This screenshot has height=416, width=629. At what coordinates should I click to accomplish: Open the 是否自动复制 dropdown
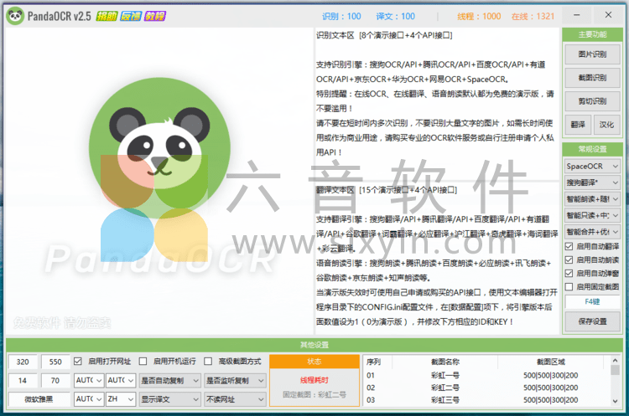(x=169, y=380)
